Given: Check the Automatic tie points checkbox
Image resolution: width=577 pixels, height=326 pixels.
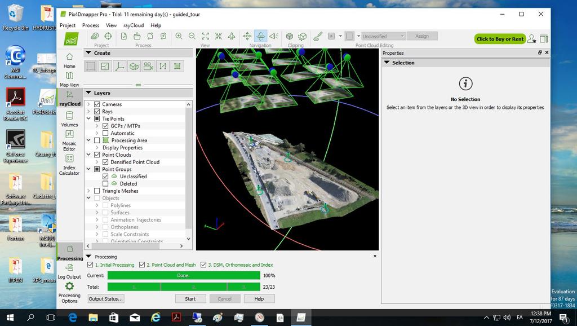Looking at the screenshot, I should (105, 133).
